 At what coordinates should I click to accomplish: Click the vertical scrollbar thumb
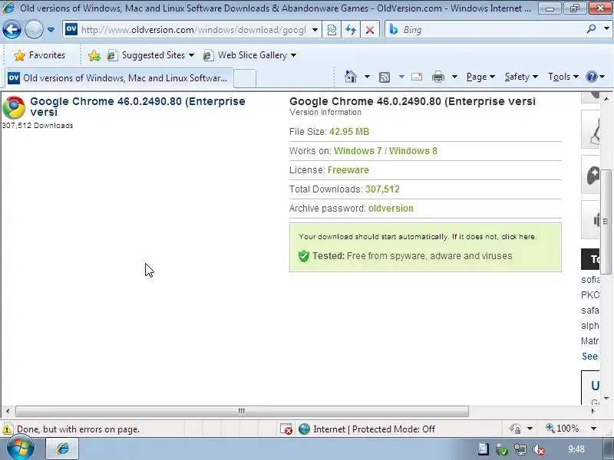tap(606, 222)
